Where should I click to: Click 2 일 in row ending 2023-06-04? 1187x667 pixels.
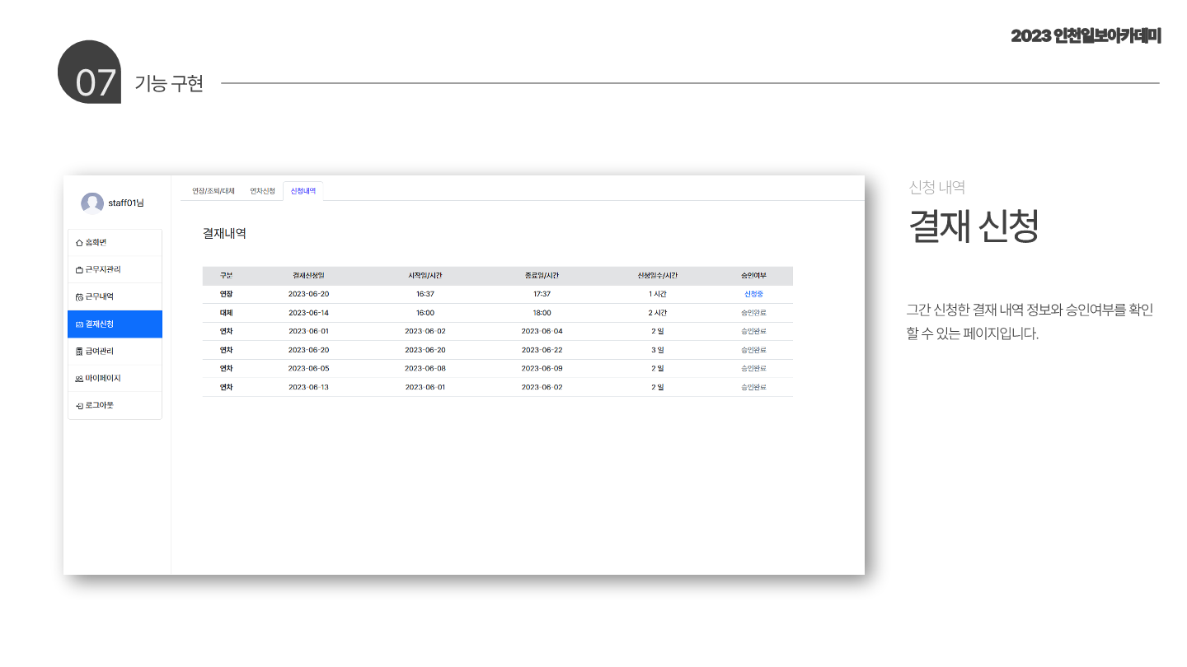[x=657, y=331]
